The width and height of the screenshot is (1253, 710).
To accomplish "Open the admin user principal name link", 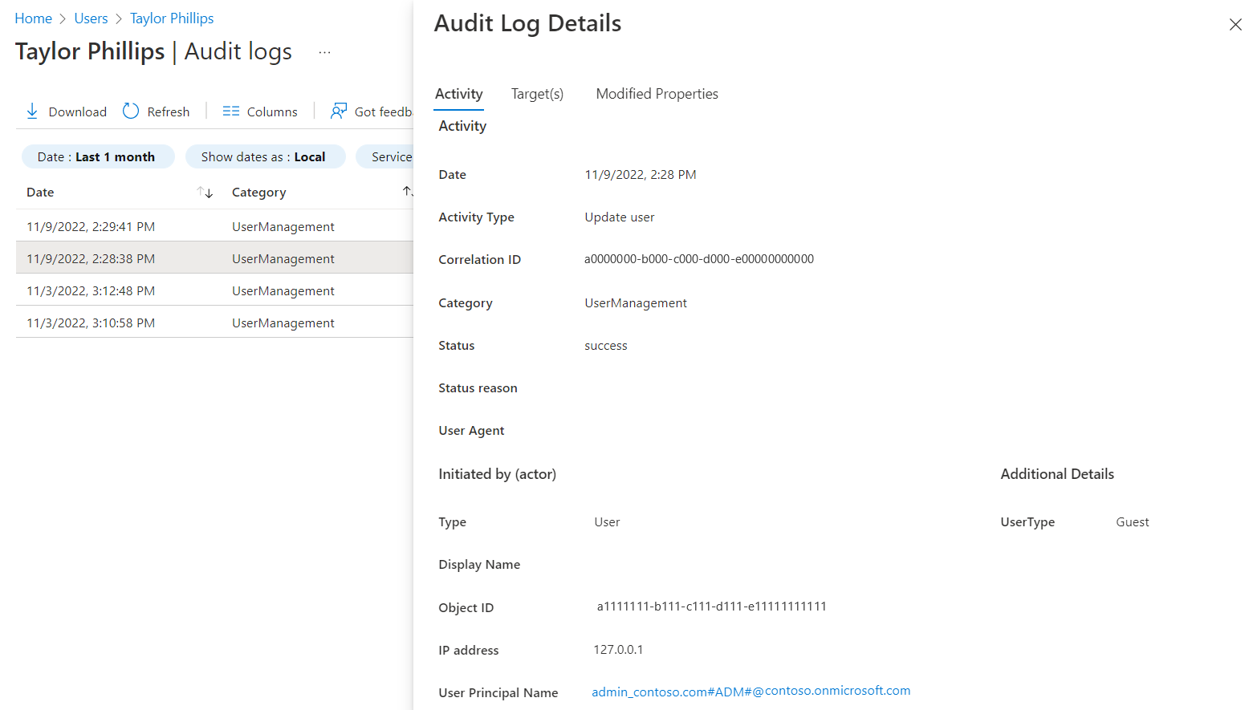I will 751,691.
